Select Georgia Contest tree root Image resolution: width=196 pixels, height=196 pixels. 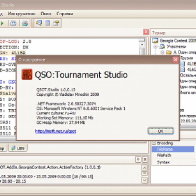pyautogui.click(x=178, y=41)
